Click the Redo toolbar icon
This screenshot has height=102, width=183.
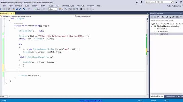pos(29,9)
